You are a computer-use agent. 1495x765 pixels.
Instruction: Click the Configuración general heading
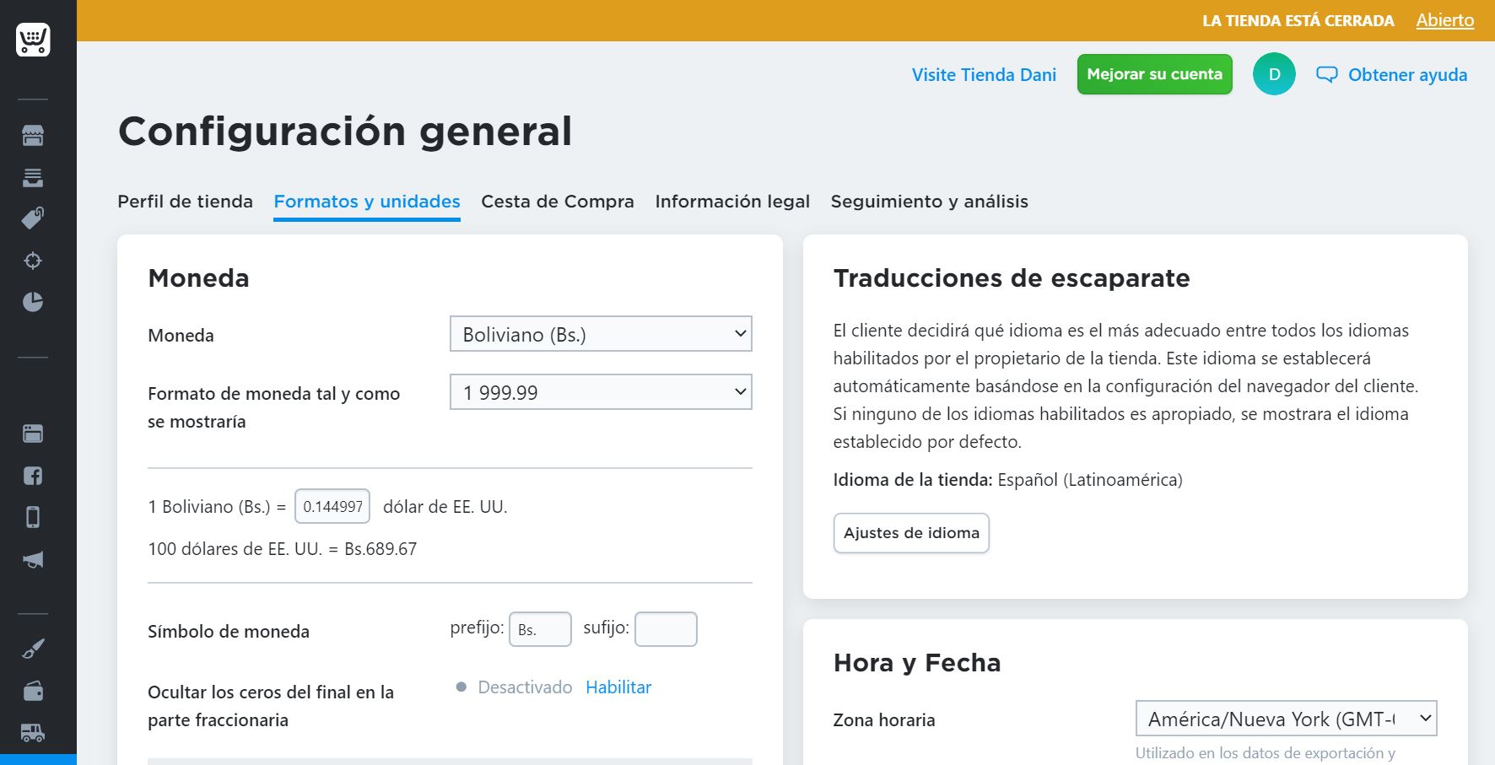(345, 131)
